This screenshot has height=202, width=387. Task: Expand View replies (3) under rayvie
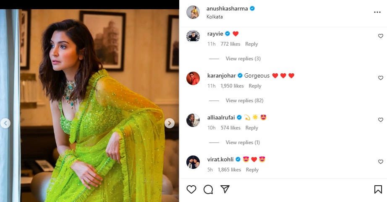243,59
